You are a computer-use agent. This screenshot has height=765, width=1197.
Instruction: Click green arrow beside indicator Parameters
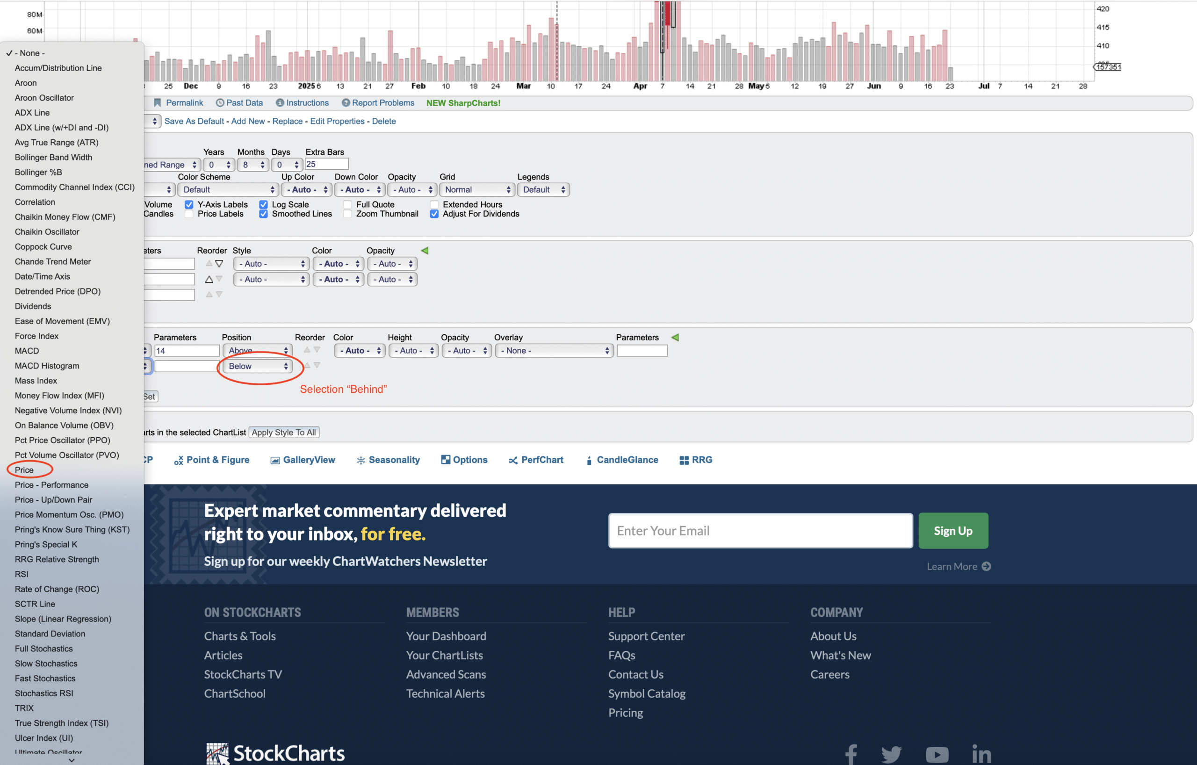(x=675, y=338)
